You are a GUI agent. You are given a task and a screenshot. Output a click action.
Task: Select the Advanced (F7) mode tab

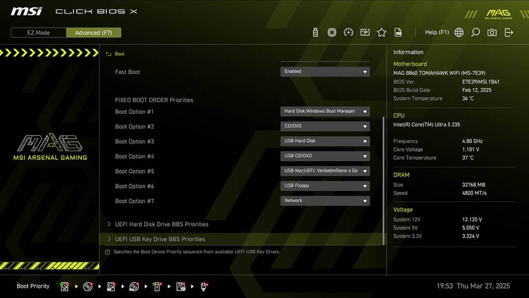click(93, 33)
